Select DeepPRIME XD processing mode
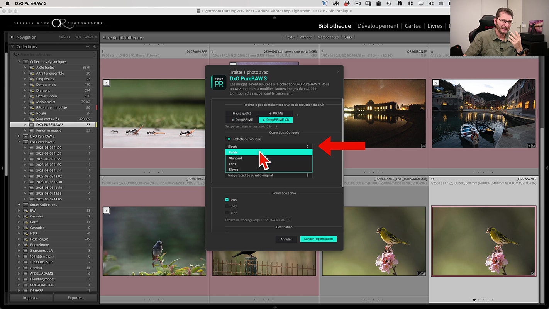Viewport: 549px width, 309px height. tap(276, 120)
